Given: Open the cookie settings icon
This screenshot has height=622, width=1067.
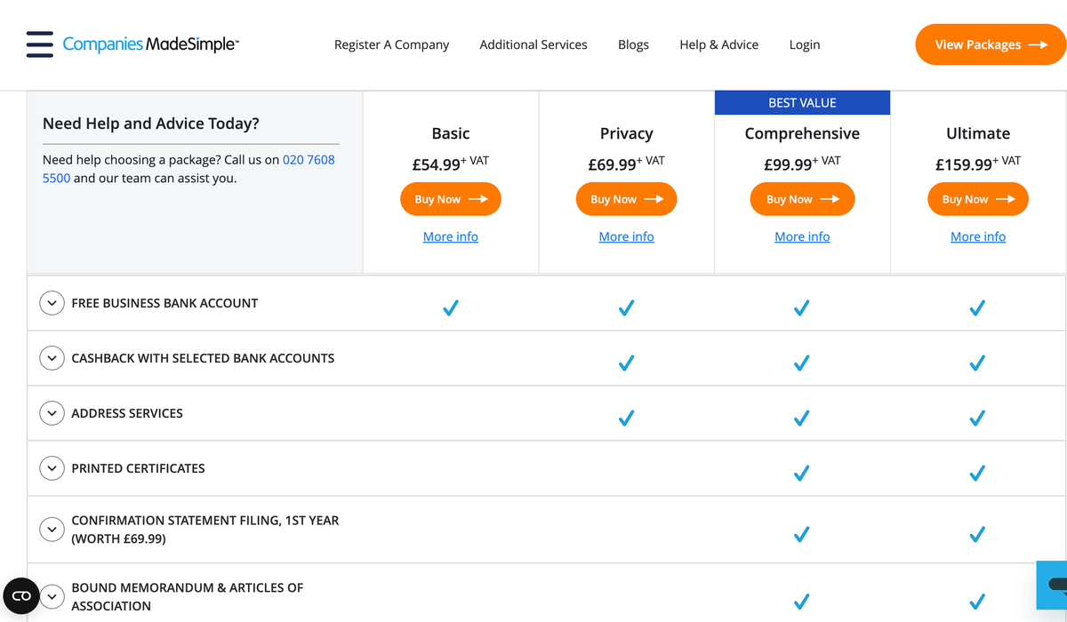Looking at the screenshot, I should [x=21, y=595].
